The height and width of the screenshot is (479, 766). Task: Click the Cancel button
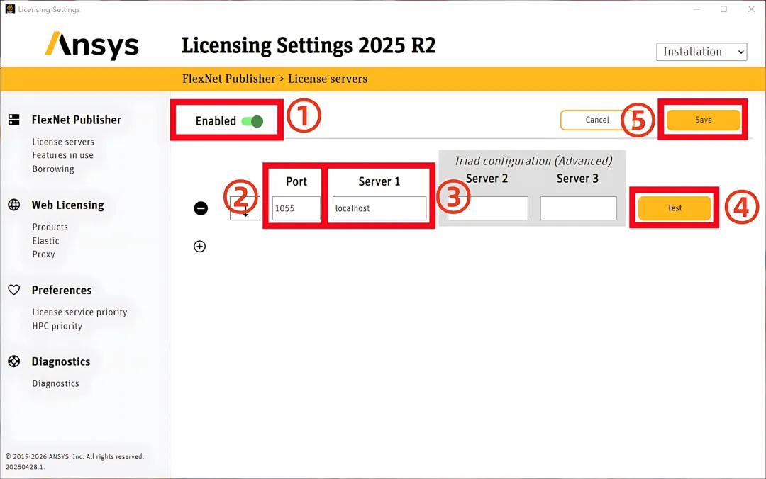click(x=597, y=120)
